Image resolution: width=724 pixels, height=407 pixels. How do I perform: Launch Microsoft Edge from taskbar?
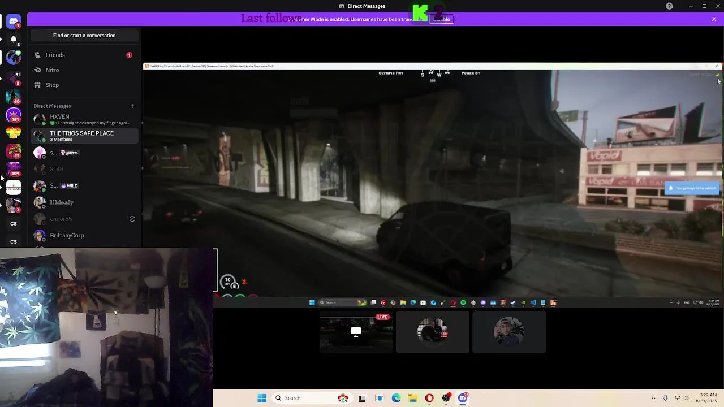[x=396, y=398]
